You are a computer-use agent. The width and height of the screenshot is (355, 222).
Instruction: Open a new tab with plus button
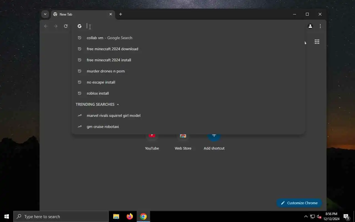121,14
